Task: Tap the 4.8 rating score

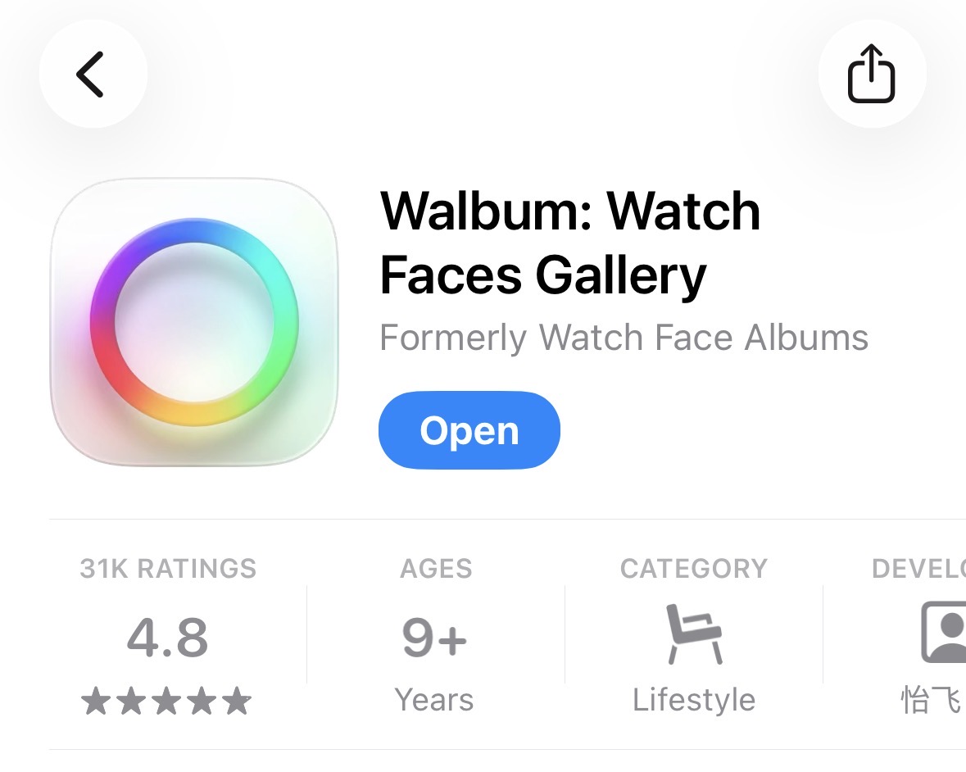Action: click(168, 637)
